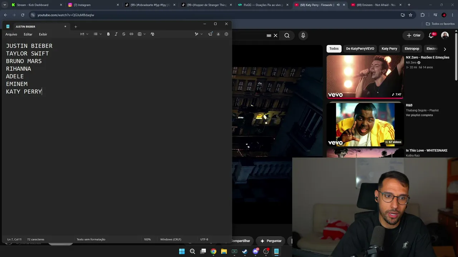Open Chrome extensions puzzle icon

click(423, 15)
